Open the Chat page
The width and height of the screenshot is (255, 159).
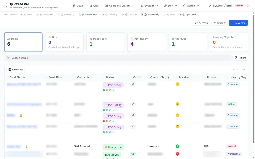94,6
